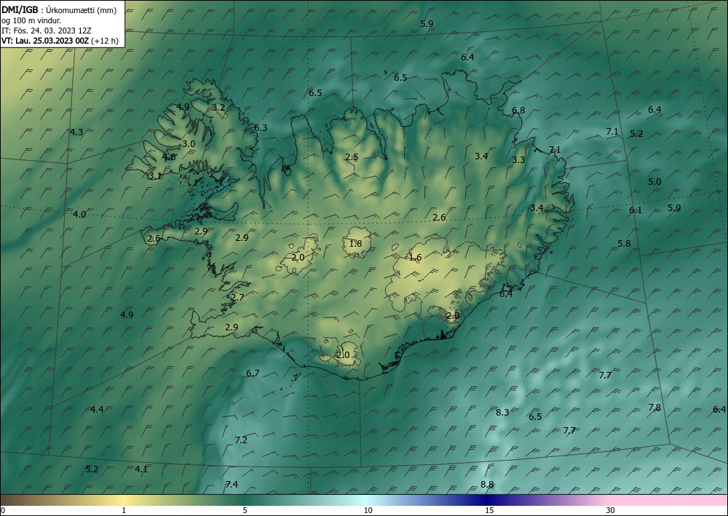Click the '4.4' precipitation value
The image size is (728, 516).
[x=97, y=409]
